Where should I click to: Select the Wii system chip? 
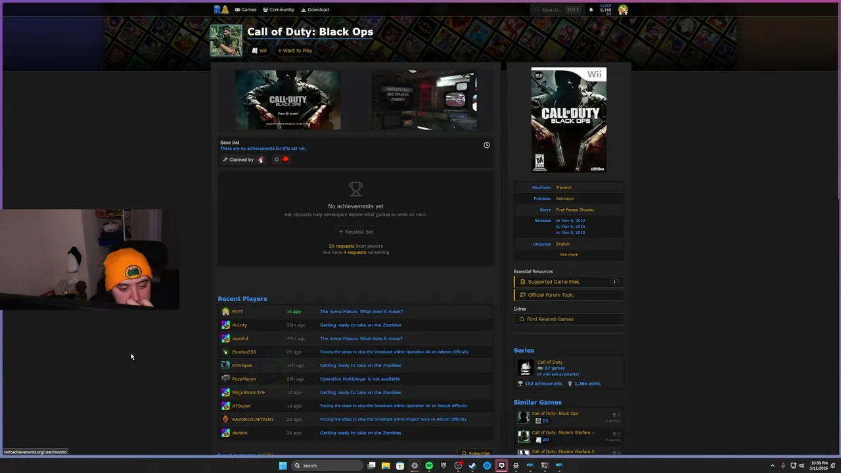click(x=260, y=51)
